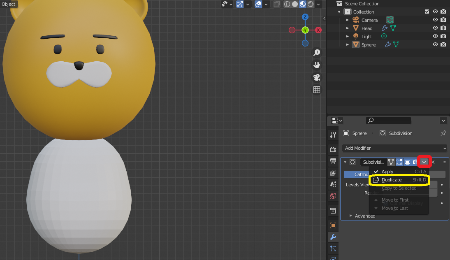
Task: Select Scene Collection in outliner
Action: click(362, 4)
